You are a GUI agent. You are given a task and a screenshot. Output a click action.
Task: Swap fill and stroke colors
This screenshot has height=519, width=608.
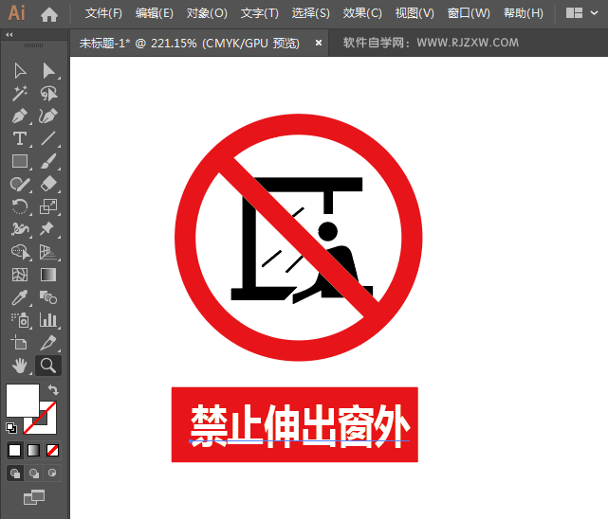click(x=54, y=390)
